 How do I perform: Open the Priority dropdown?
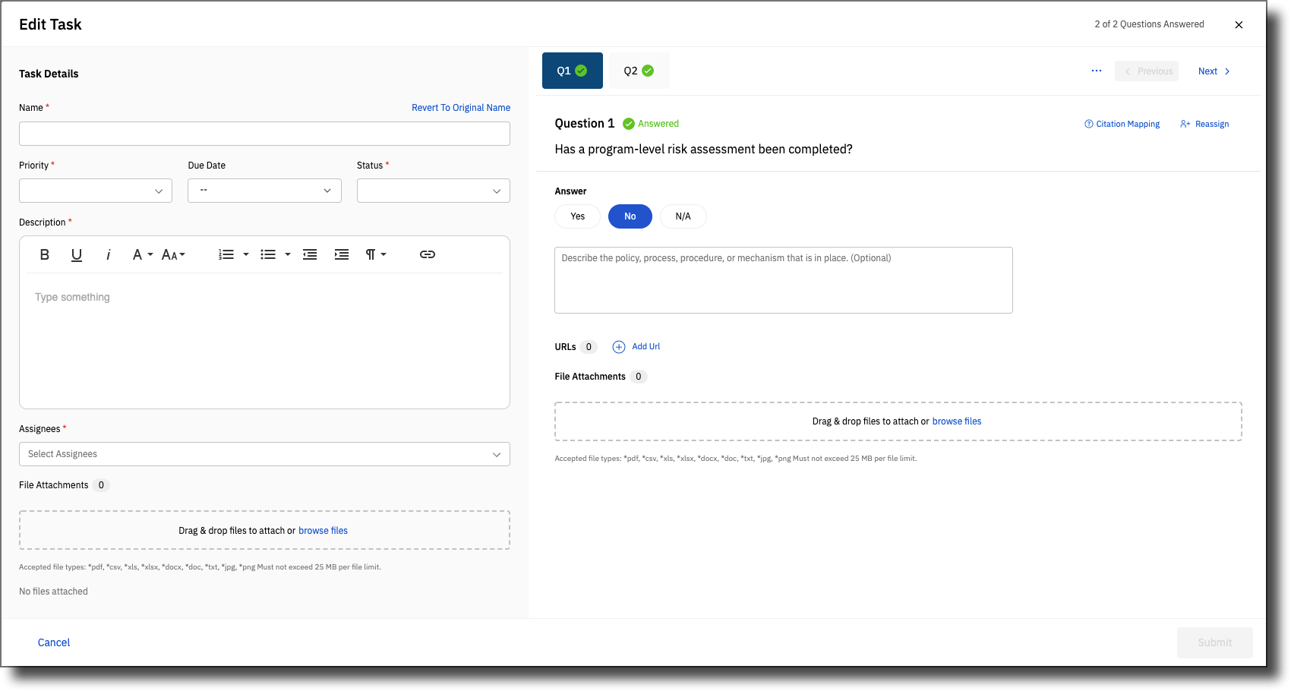95,190
